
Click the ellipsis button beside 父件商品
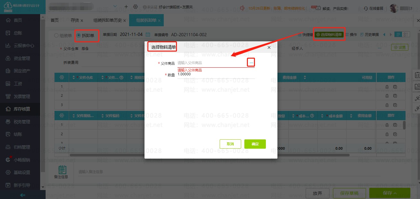point(251,63)
